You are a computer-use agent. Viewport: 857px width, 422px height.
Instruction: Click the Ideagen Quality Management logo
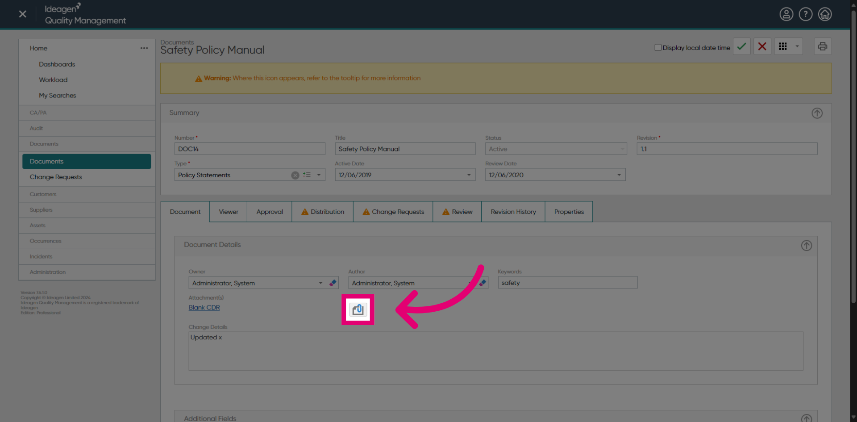pyautogui.click(x=85, y=14)
